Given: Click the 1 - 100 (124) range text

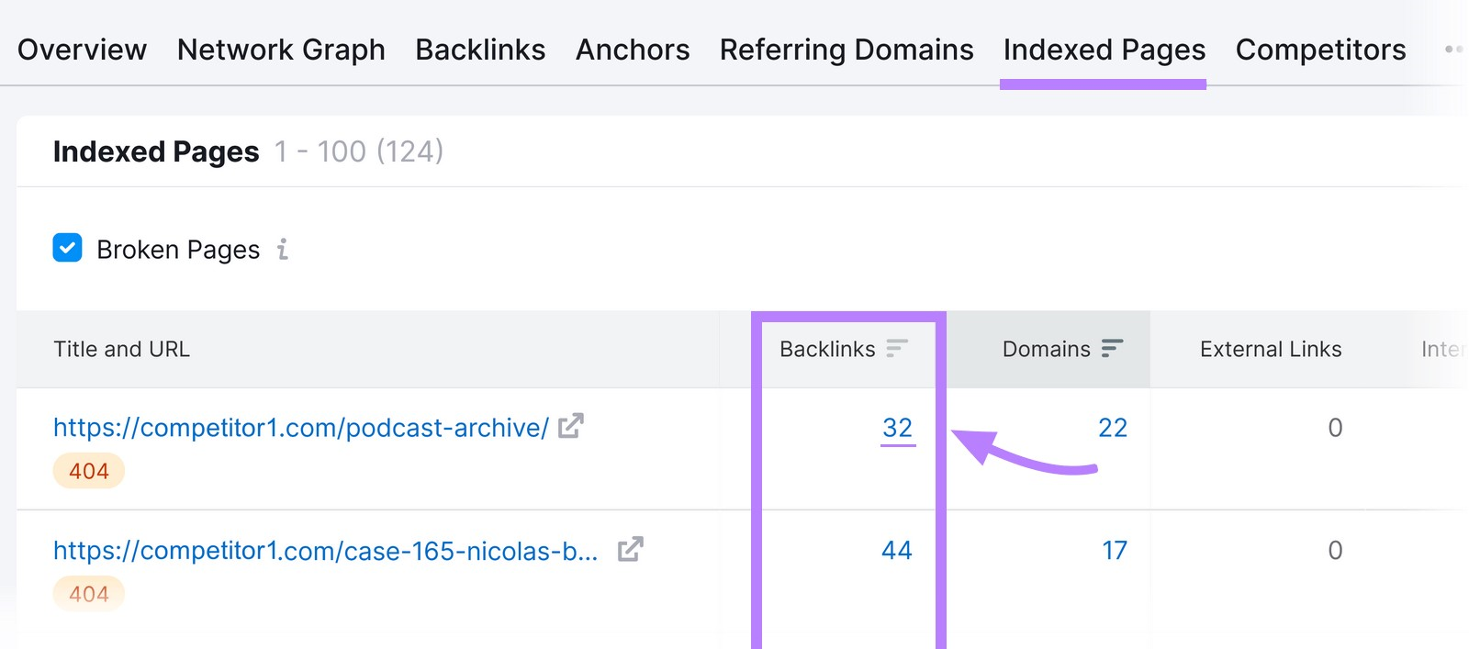Looking at the screenshot, I should click(359, 151).
